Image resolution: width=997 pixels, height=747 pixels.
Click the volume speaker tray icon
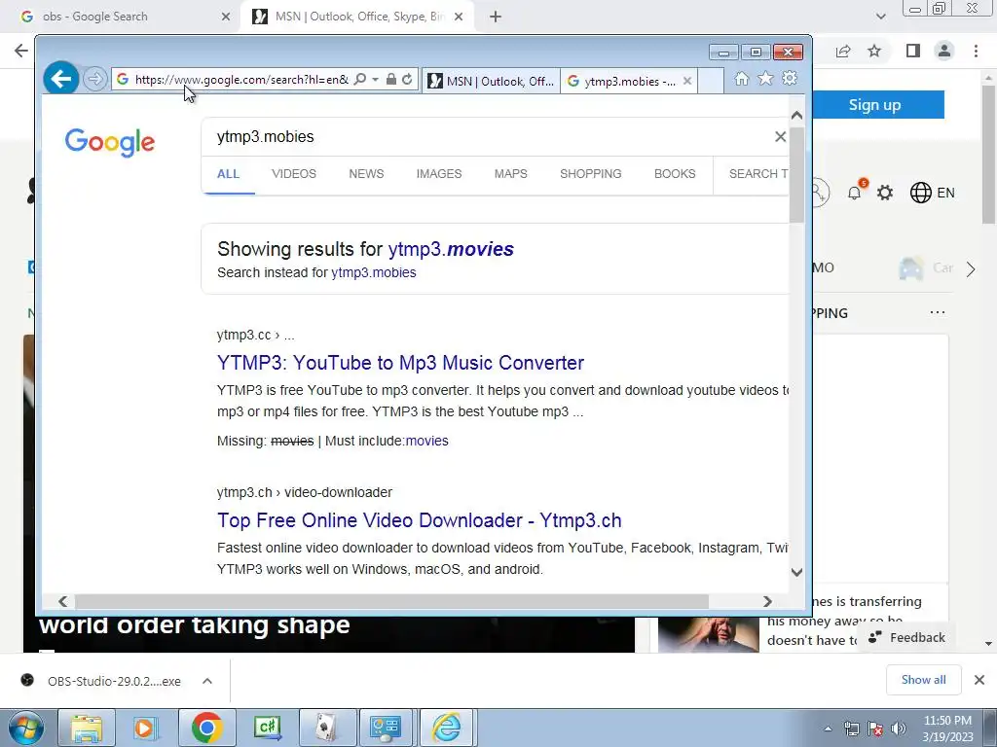[x=899, y=729]
